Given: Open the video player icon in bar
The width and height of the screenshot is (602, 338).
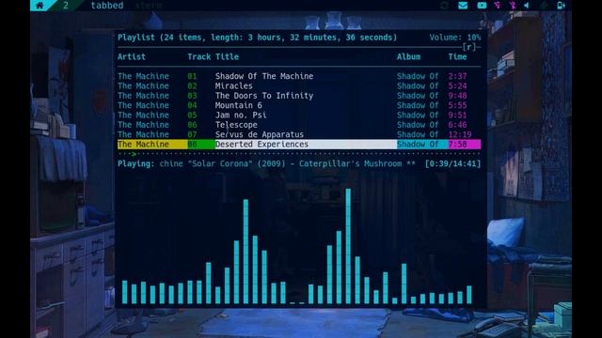Looking at the screenshot, I should pyautogui.click(x=482, y=6).
